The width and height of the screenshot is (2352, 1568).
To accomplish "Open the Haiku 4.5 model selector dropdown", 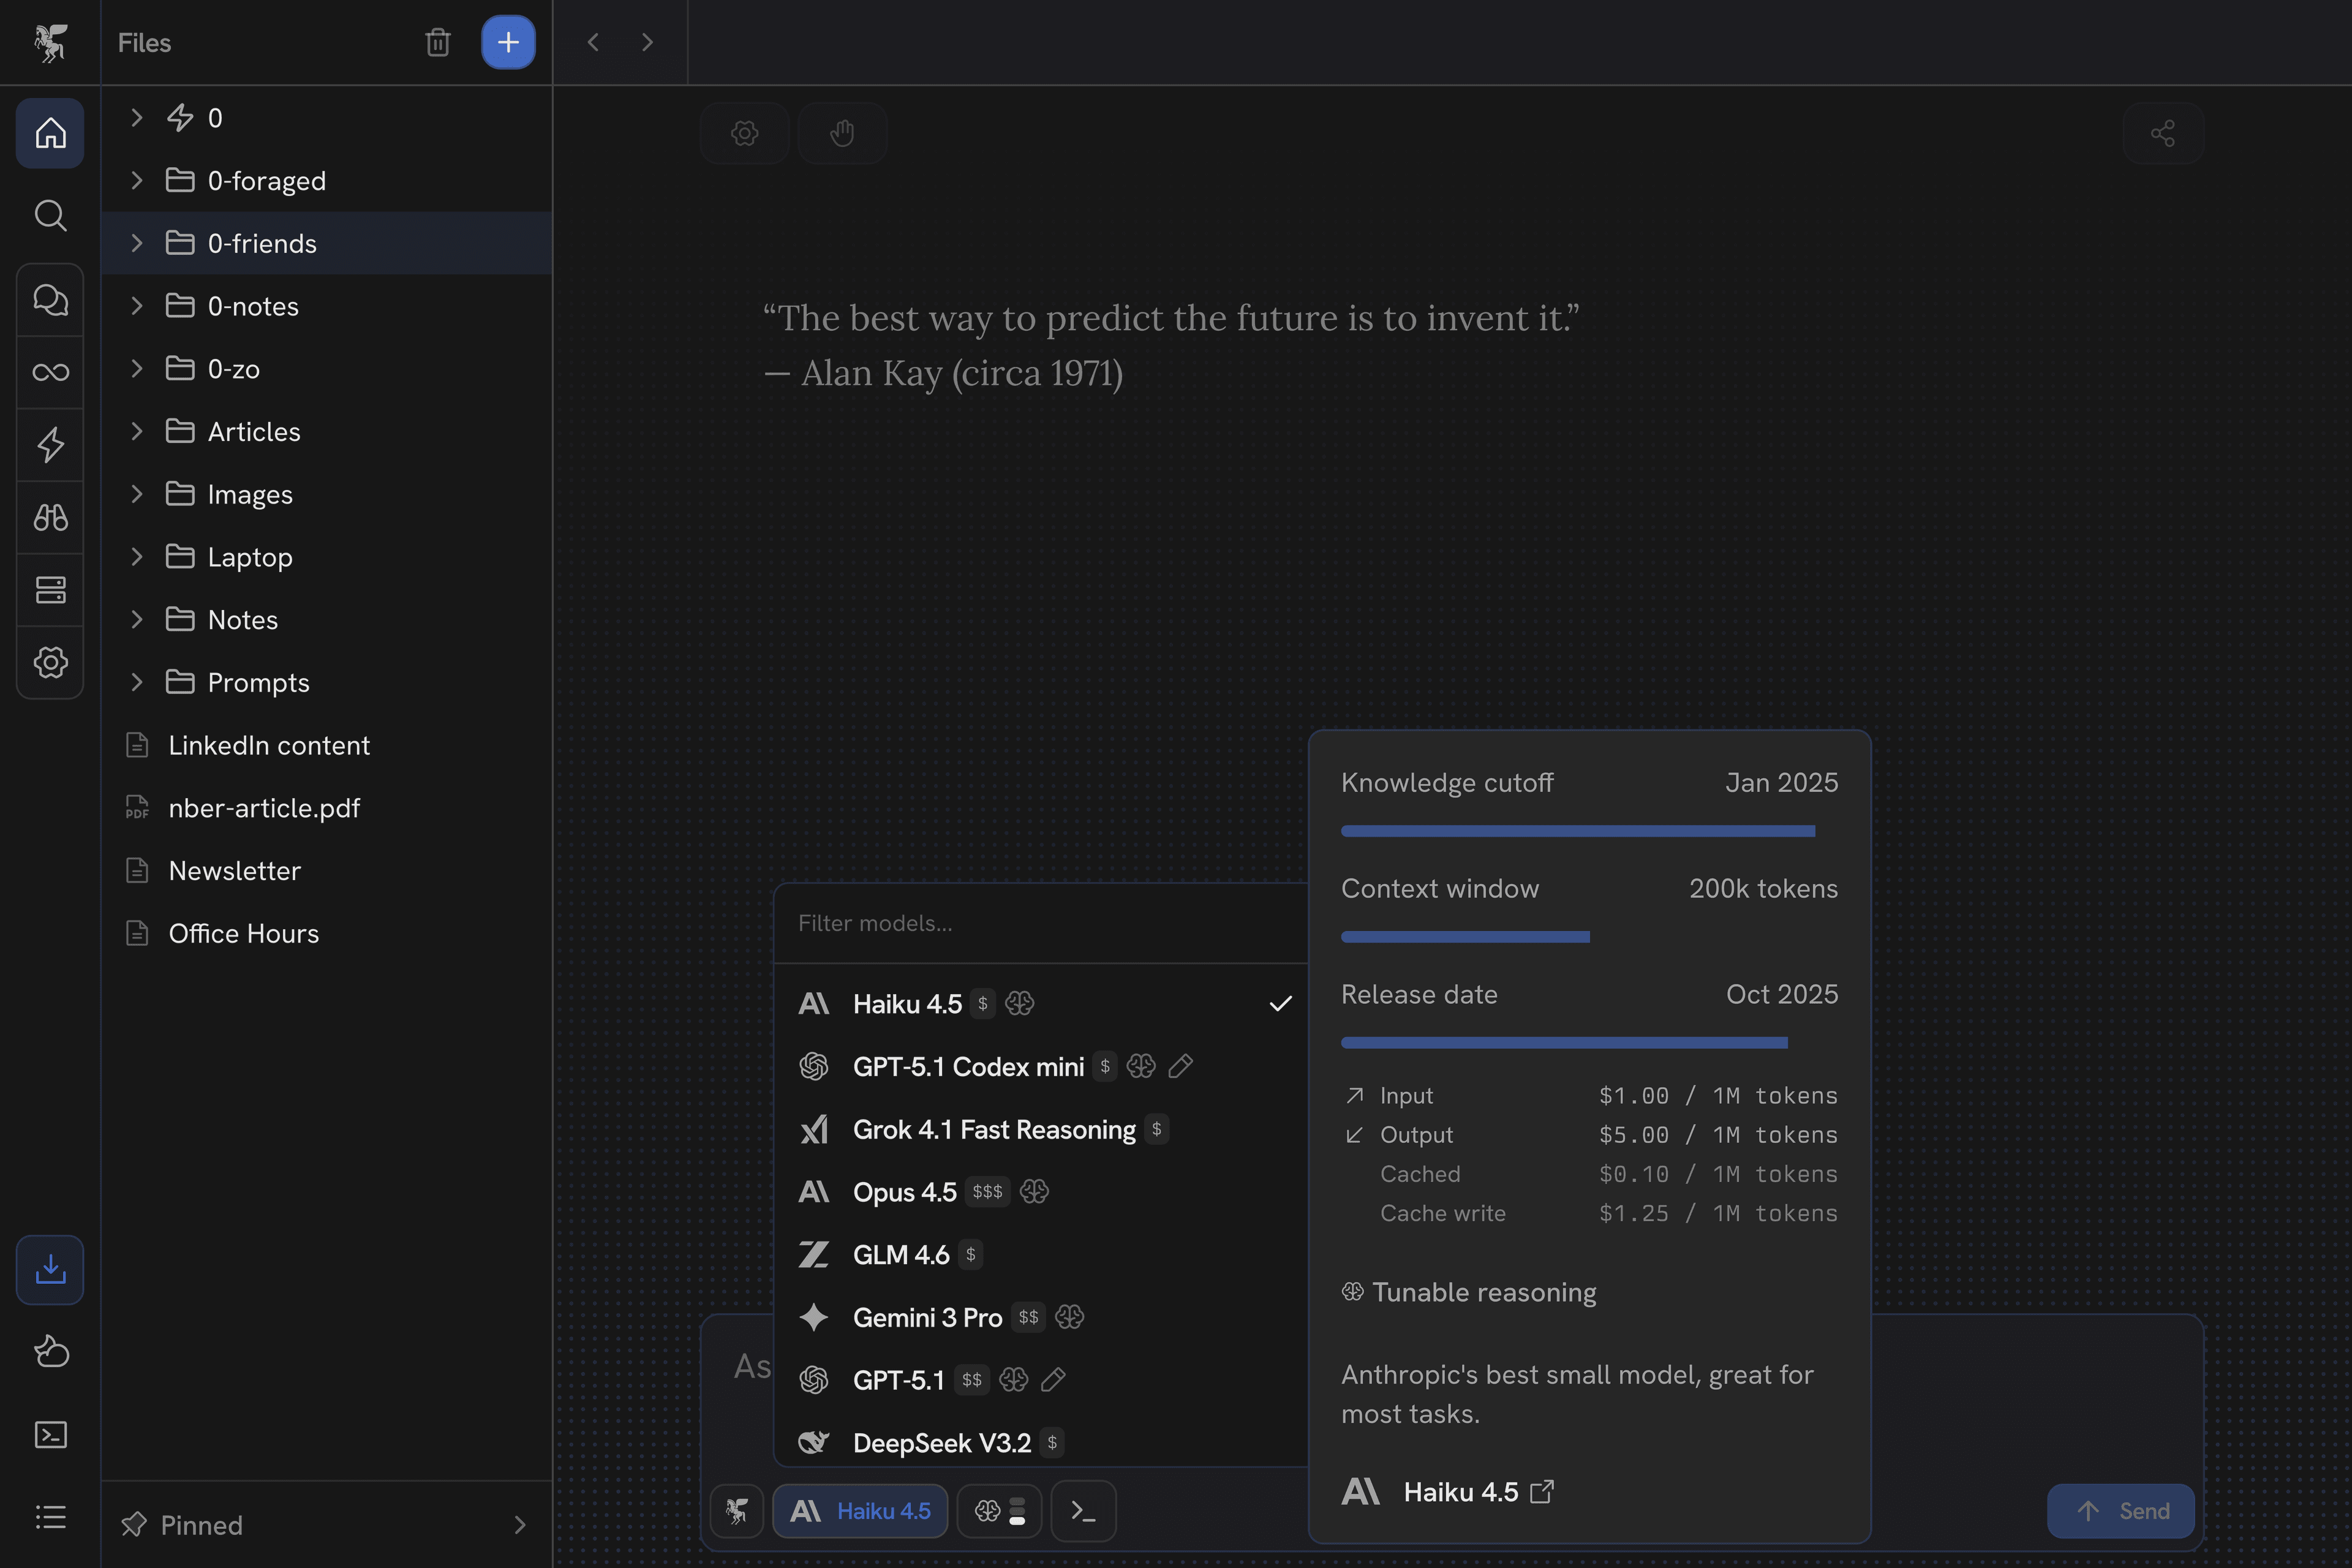I will click(x=860, y=1511).
